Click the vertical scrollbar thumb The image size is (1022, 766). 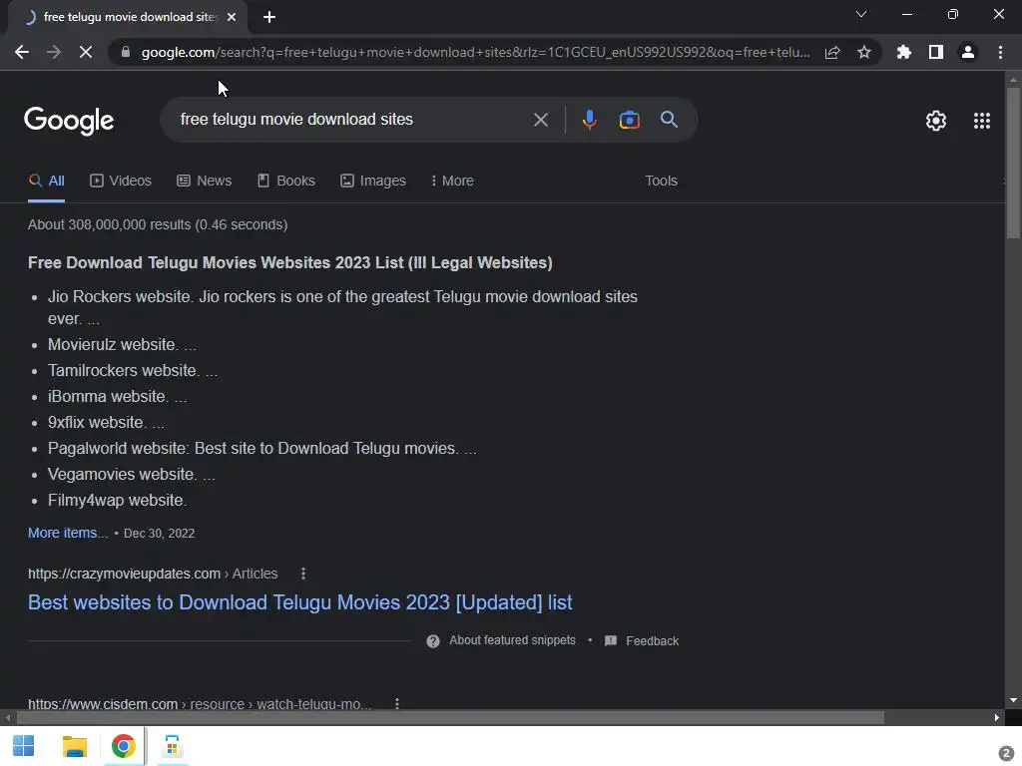pos(1013,163)
